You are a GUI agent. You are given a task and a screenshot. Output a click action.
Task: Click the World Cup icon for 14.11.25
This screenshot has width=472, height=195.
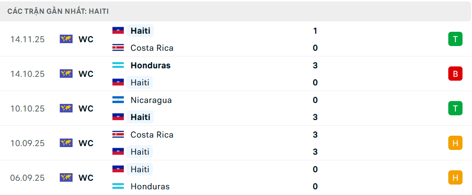66,39
